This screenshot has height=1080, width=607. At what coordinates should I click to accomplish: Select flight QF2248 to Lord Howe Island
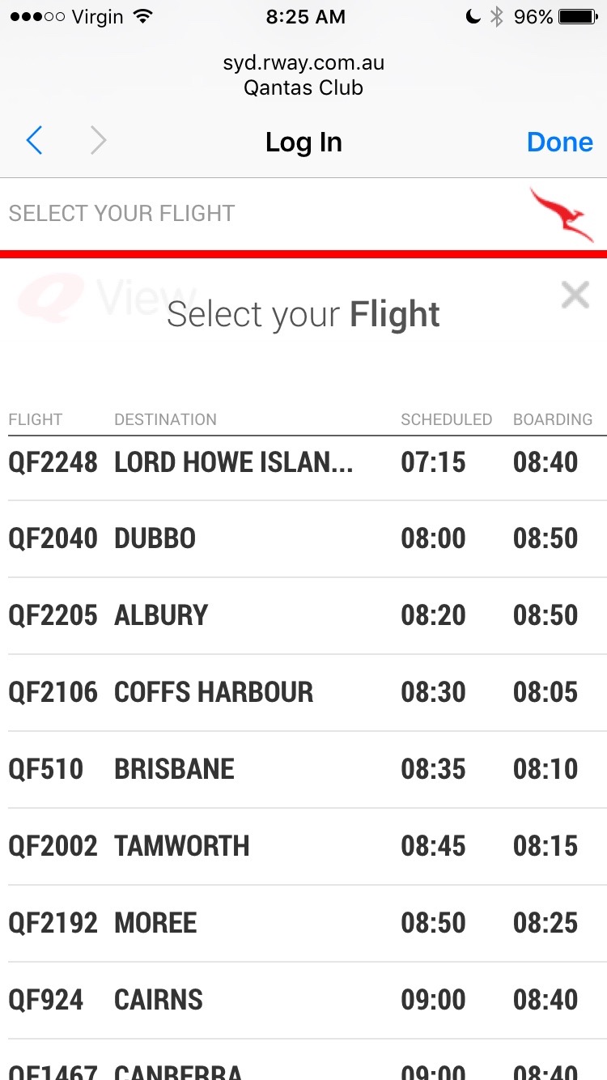click(303, 462)
